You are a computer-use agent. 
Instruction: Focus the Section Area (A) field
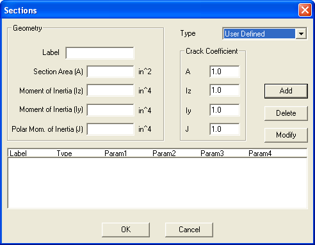pyautogui.click(x=110, y=72)
